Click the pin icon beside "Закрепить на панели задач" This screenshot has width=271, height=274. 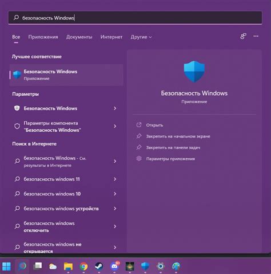(139, 147)
